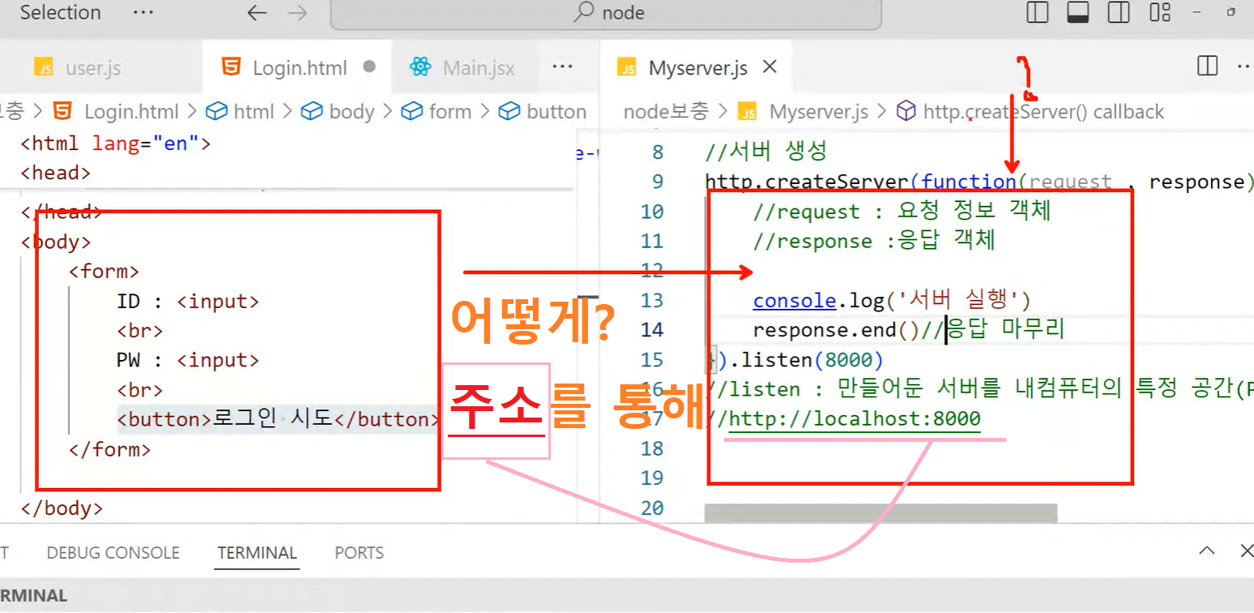This screenshot has height=613, width=1254.
Task: Switch to the user.js tab
Action: click(x=79, y=68)
